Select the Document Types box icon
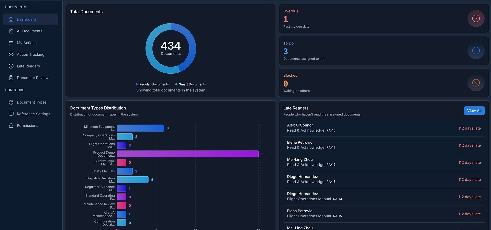The height and width of the screenshot is (230, 491). pos(11,102)
